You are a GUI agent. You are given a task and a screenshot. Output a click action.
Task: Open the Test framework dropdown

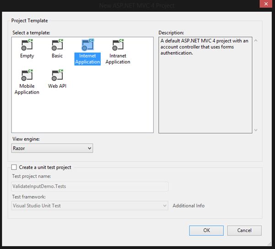coord(90,206)
